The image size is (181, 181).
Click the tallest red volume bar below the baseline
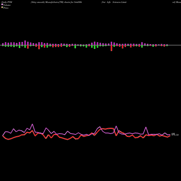111,48
